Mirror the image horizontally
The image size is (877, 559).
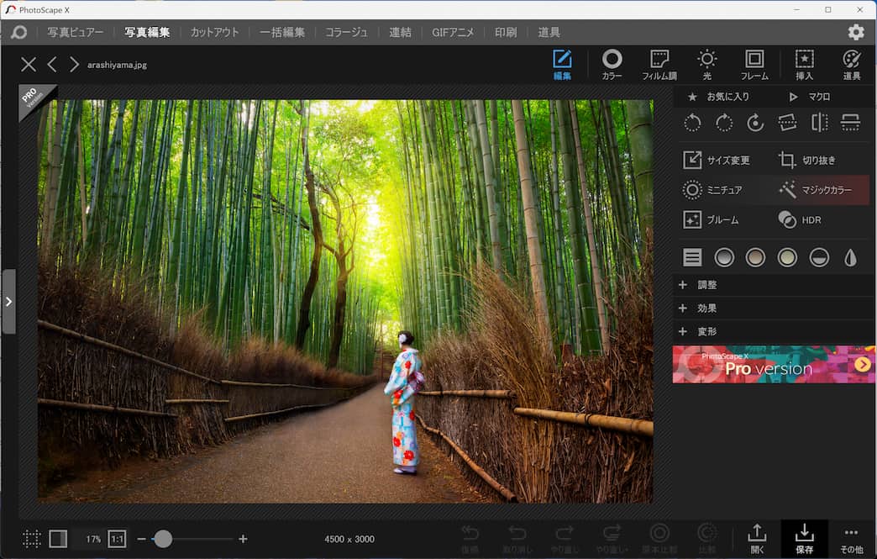(x=819, y=123)
